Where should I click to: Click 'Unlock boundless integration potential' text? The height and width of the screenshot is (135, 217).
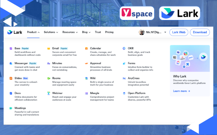click(138, 84)
